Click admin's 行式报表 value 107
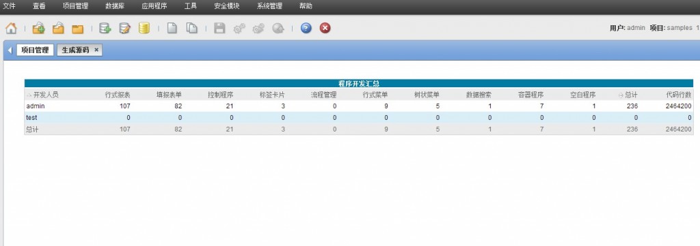Viewport: 700px width, 246px height. (x=125, y=106)
